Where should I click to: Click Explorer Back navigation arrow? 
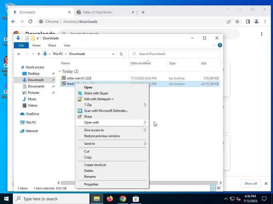click(19, 54)
